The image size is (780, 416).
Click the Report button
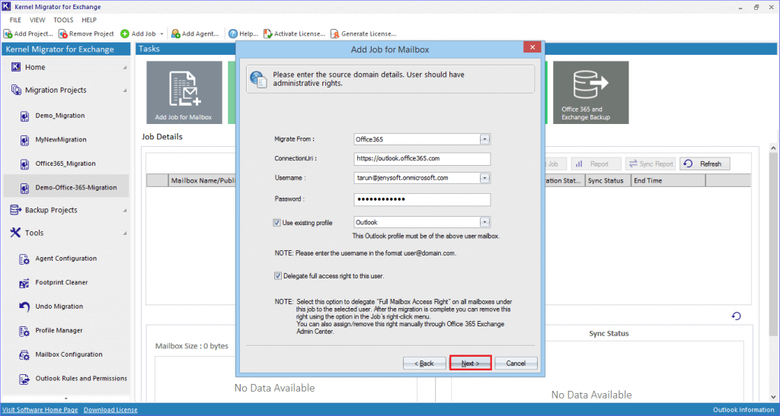click(x=596, y=164)
